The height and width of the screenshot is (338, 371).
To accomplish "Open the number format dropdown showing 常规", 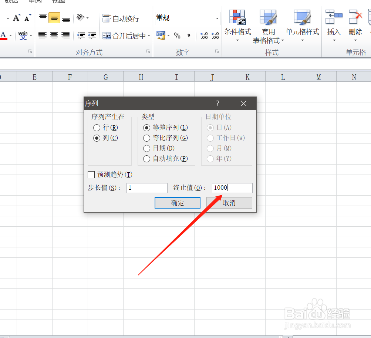I will (217, 18).
